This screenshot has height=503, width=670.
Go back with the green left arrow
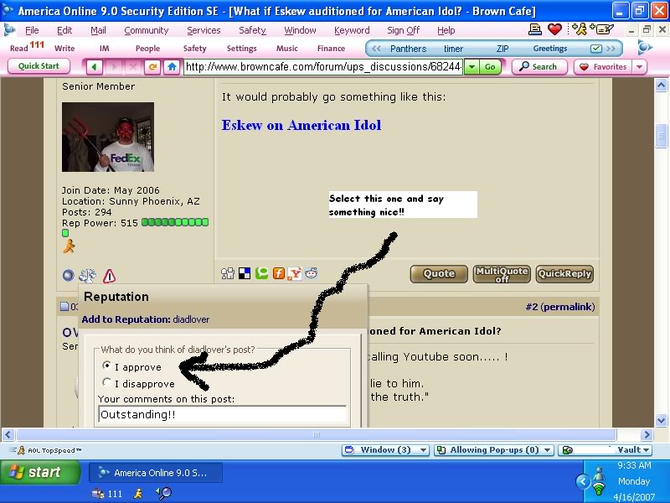click(95, 67)
